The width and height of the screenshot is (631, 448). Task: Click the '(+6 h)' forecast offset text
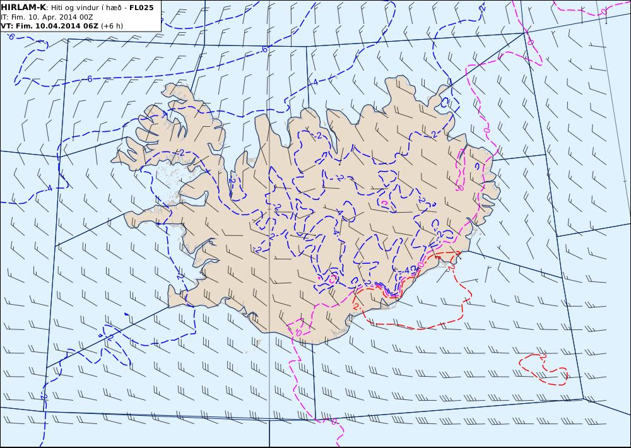pyautogui.click(x=112, y=26)
